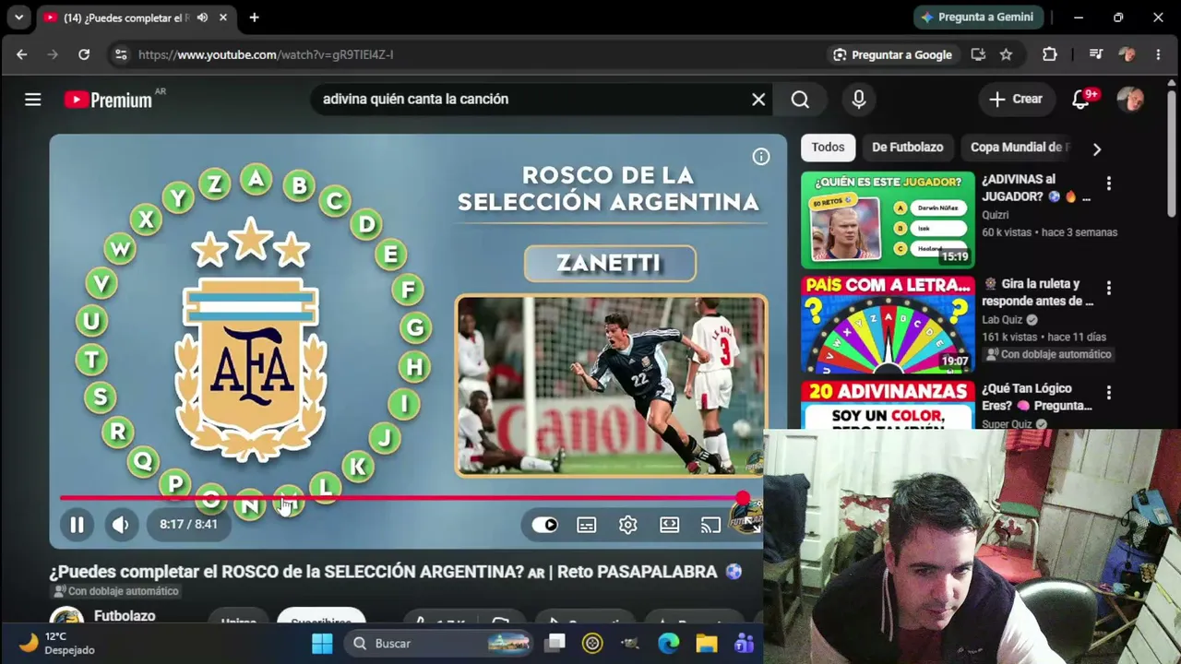Image resolution: width=1181 pixels, height=664 pixels.
Task: Open Microsoft Teams from the taskbar
Action: tap(744, 643)
